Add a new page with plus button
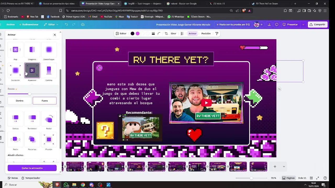This screenshot has width=335, height=188. [275, 167]
